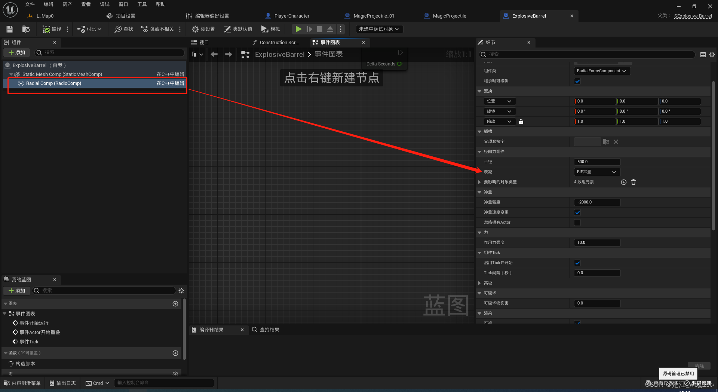Click the Simulate (模拟) button

(271, 29)
